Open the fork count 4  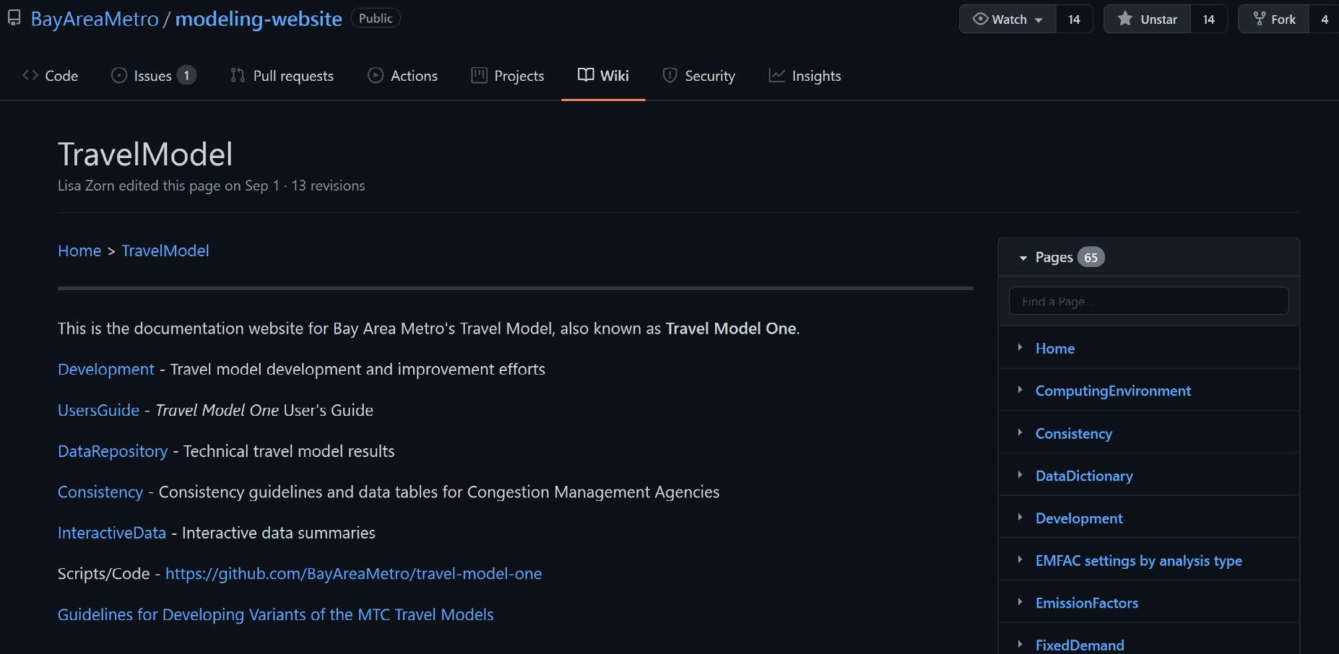click(x=1324, y=19)
